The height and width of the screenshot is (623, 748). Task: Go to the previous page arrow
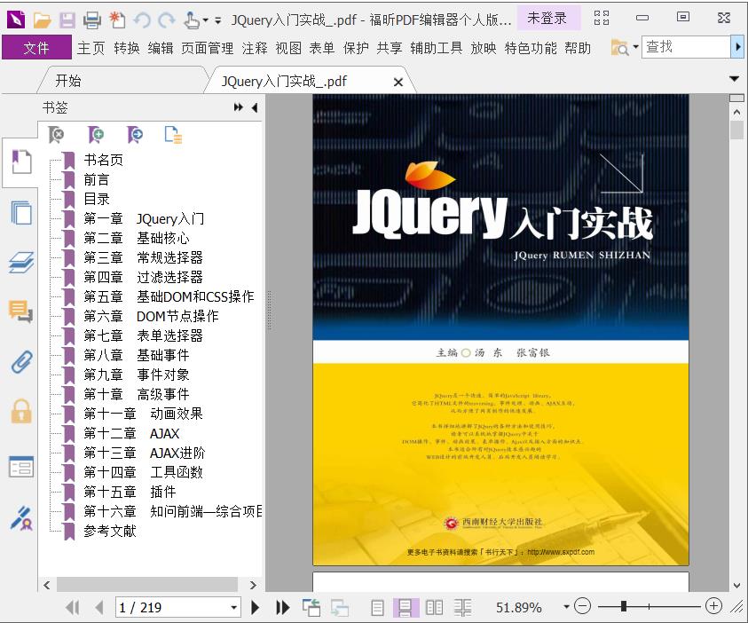tap(99, 607)
